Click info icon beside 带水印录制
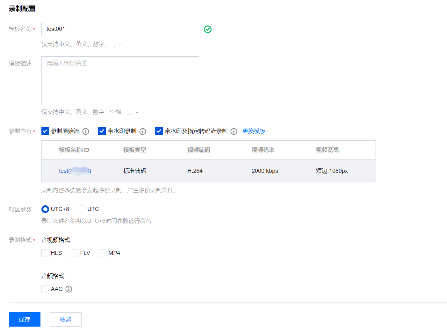The width and height of the screenshot is (447, 332). [x=143, y=131]
